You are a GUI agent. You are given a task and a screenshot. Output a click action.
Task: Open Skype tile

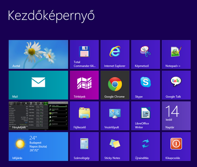pos(146,85)
